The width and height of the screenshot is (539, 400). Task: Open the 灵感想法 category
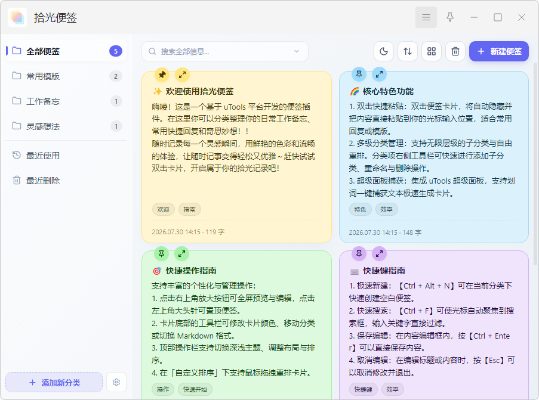coord(66,126)
